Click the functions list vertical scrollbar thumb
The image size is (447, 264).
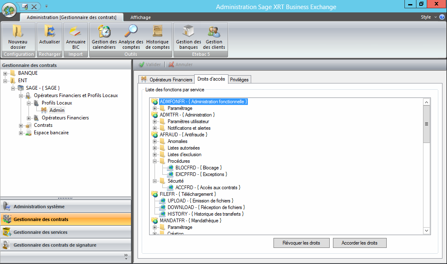coord(426,124)
